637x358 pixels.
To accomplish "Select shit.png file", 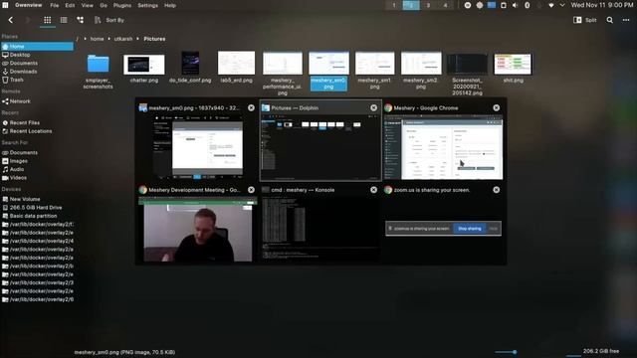I will coord(514,69).
